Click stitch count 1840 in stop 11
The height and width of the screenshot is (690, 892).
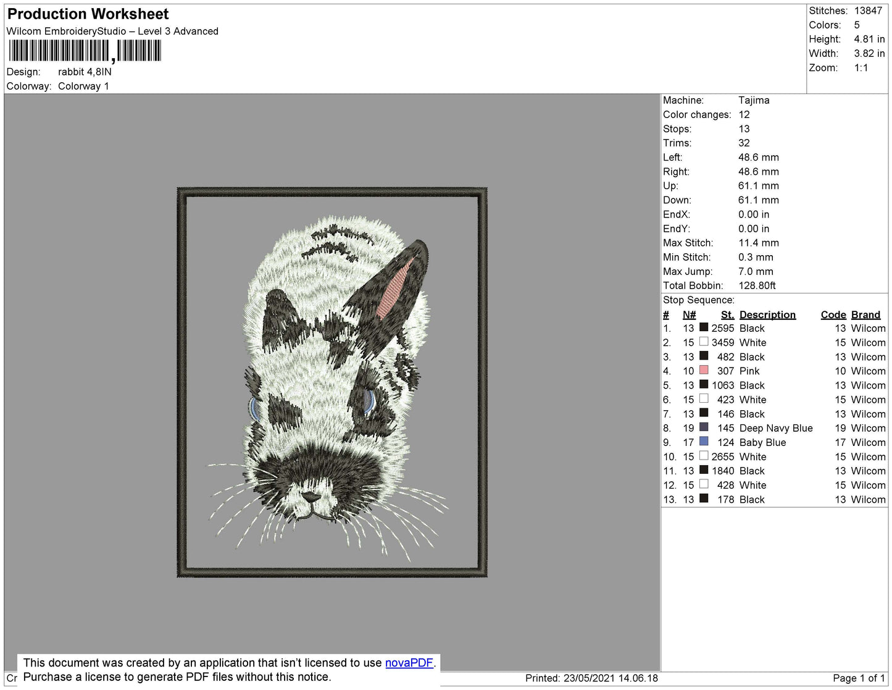coord(722,471)
